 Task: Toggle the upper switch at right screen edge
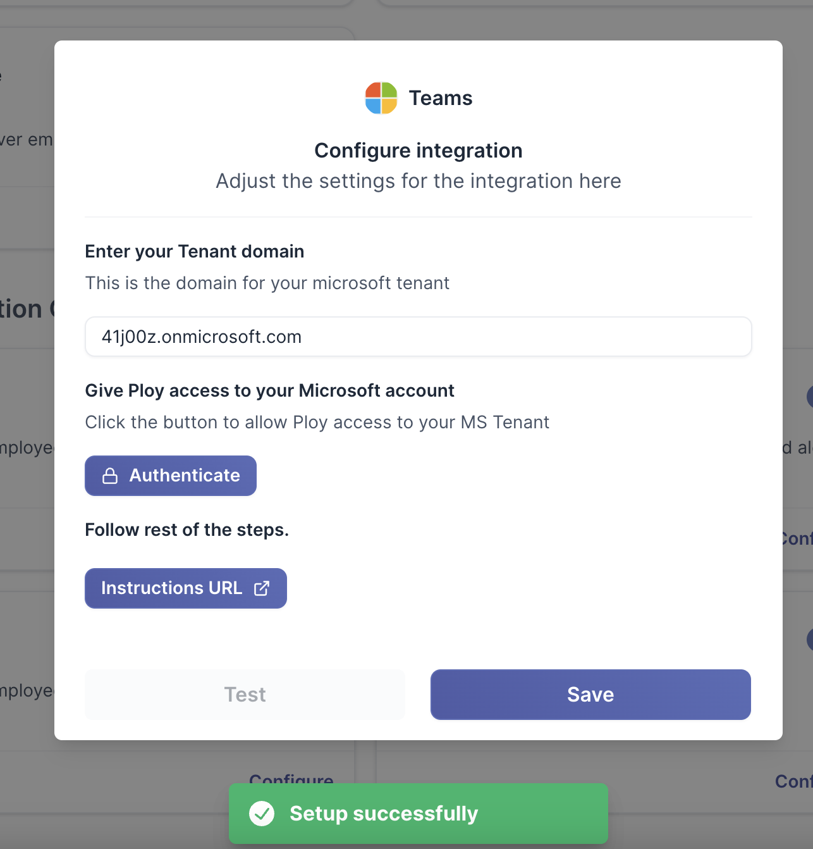tap(810, 397)
